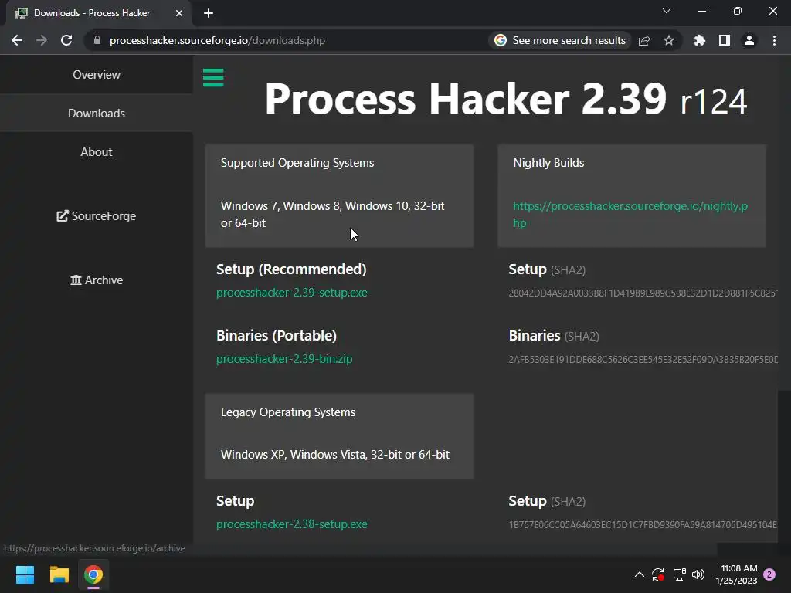Viewport: 791px width, 593px height.
Task: Click the address bar URL
Action: [x=217, y=40]
